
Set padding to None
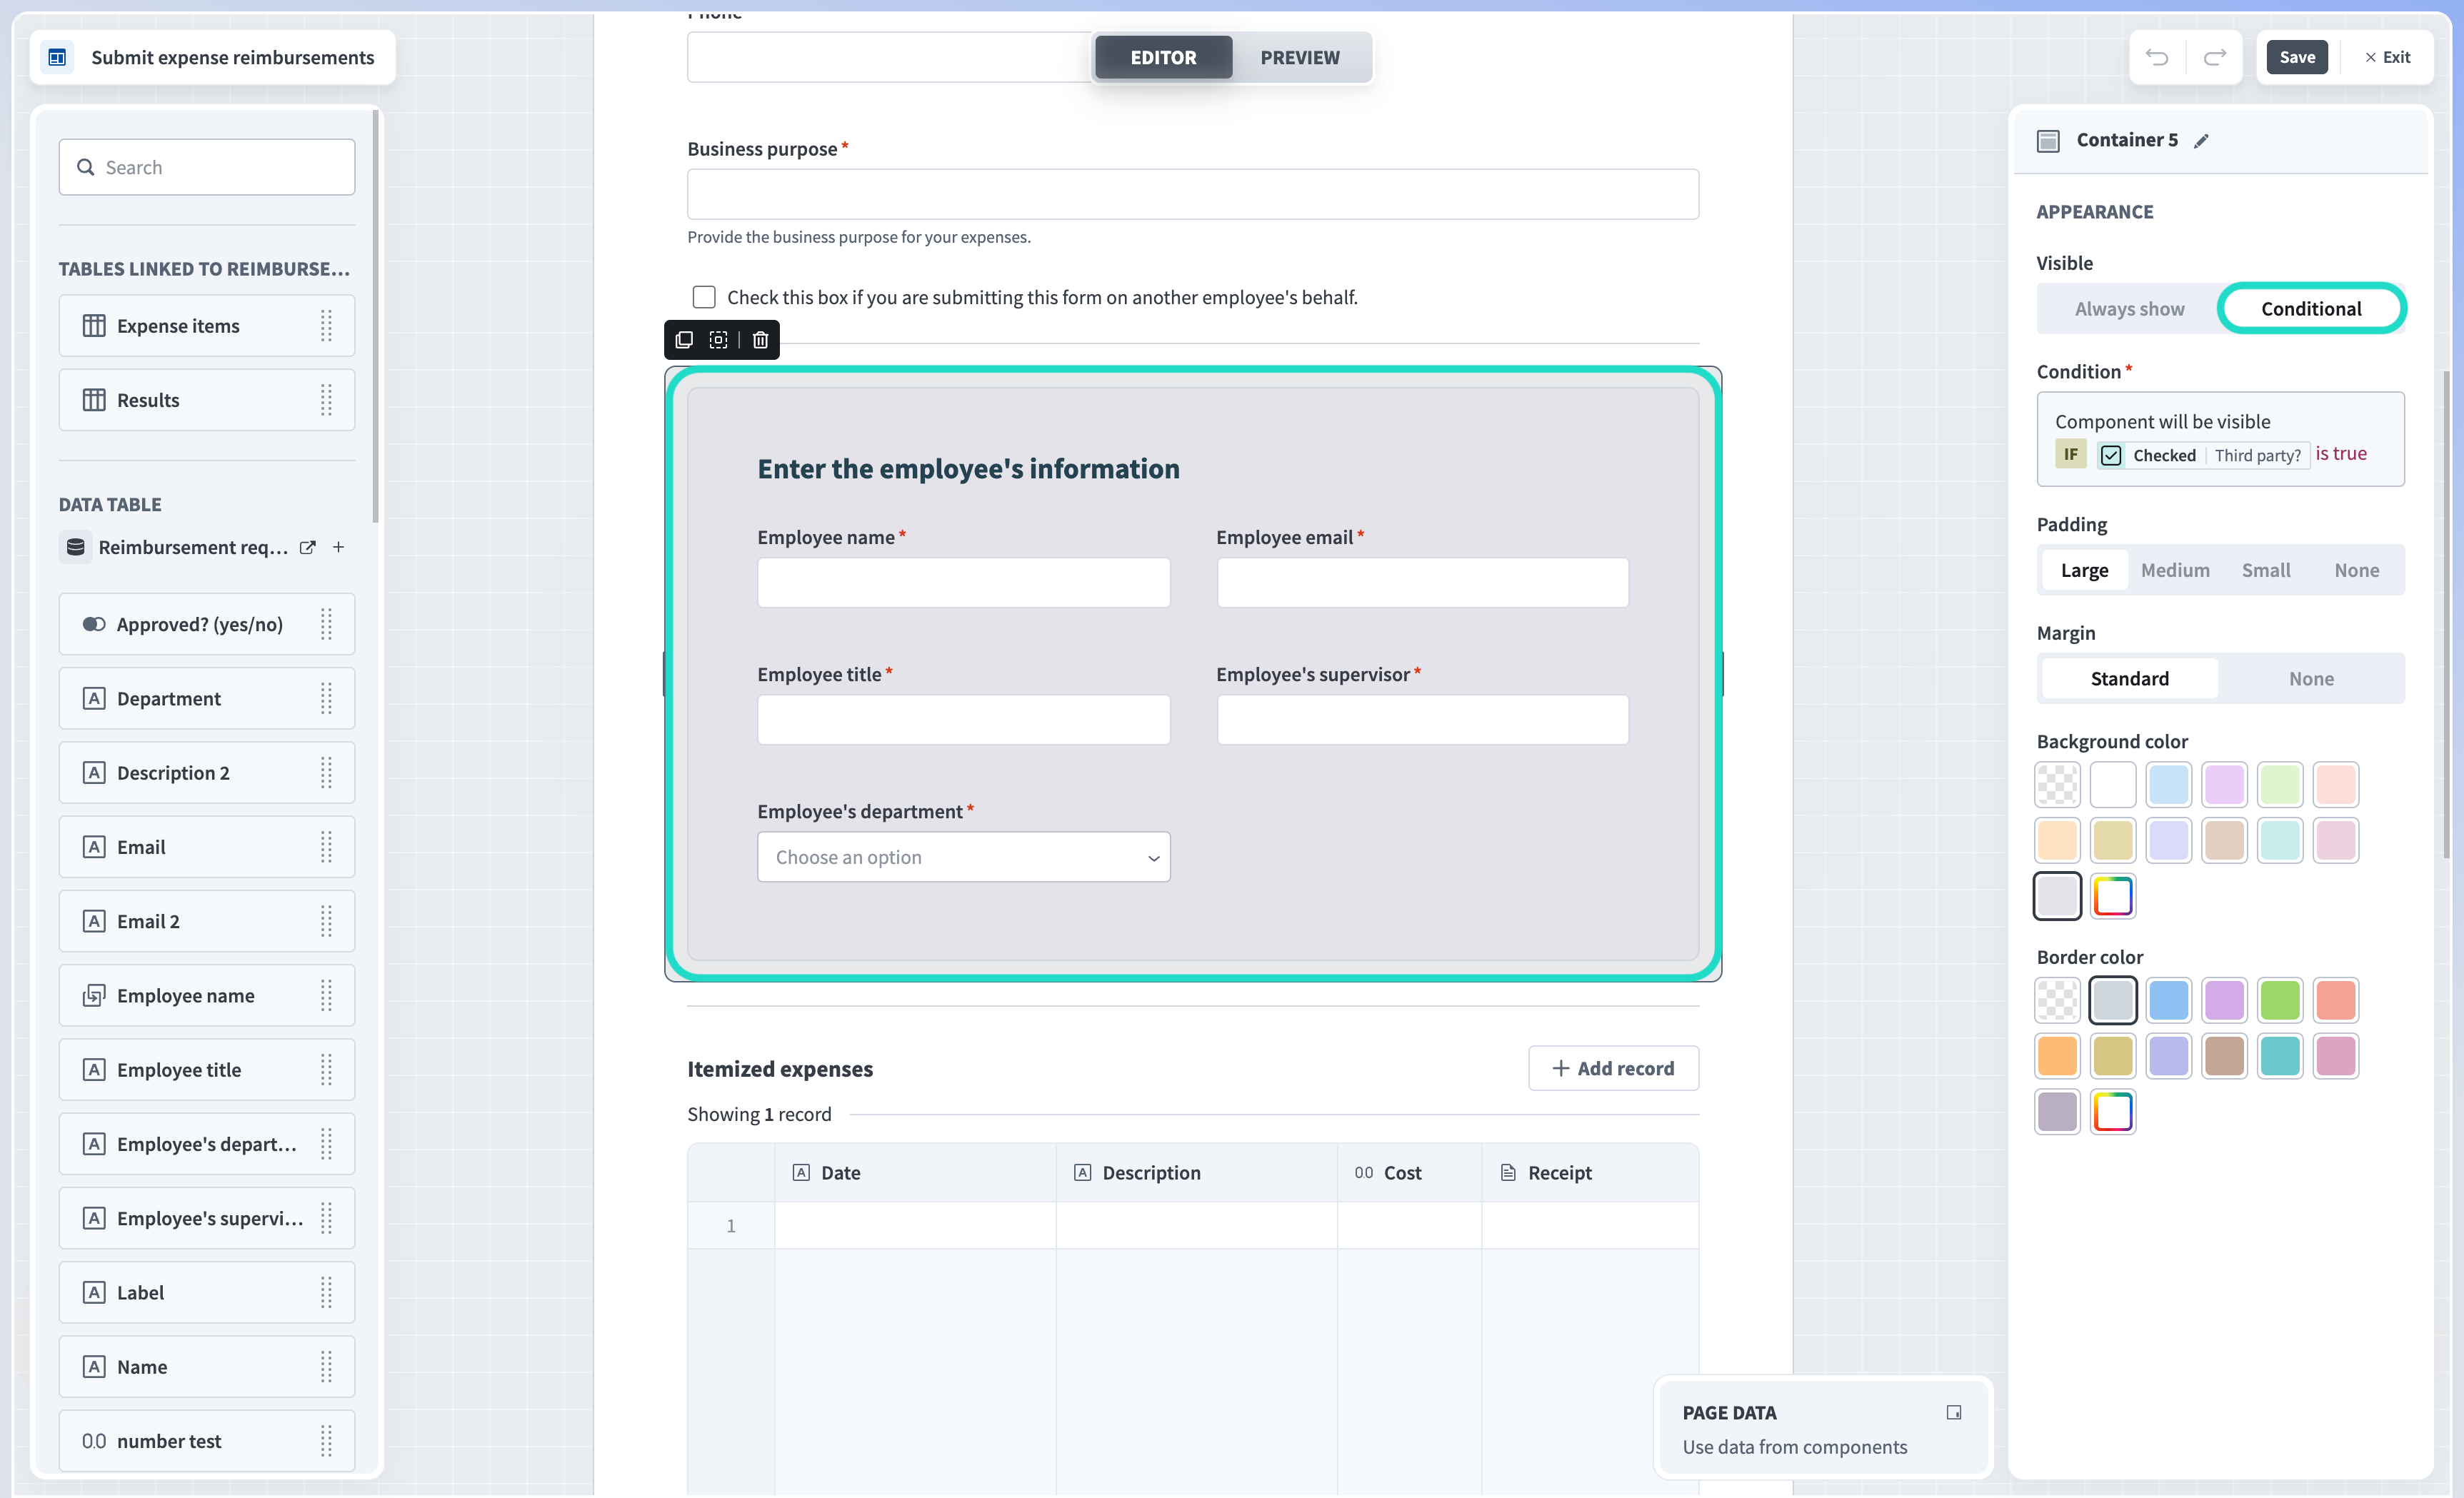[2356, 570]
